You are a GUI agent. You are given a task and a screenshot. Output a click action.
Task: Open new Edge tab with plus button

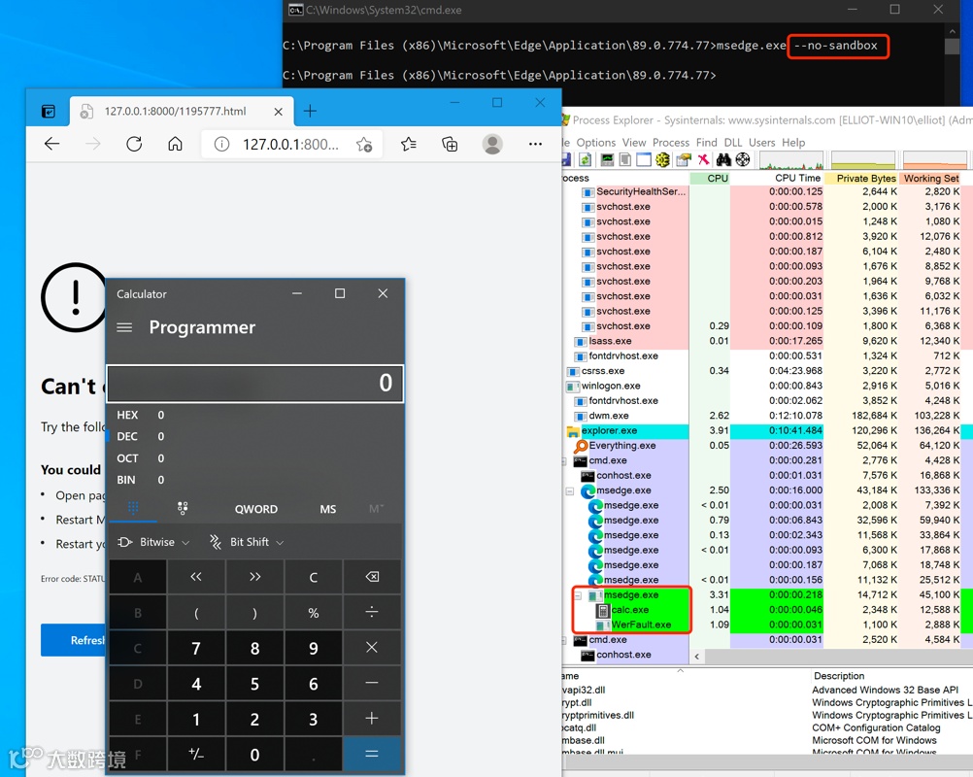click(x=311, y=111)
